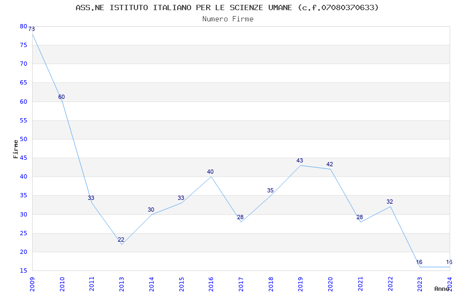Viewport: 455px width, 294px height.
Task: Click the data value 43 for 2019
Action: tap(299, 160)
